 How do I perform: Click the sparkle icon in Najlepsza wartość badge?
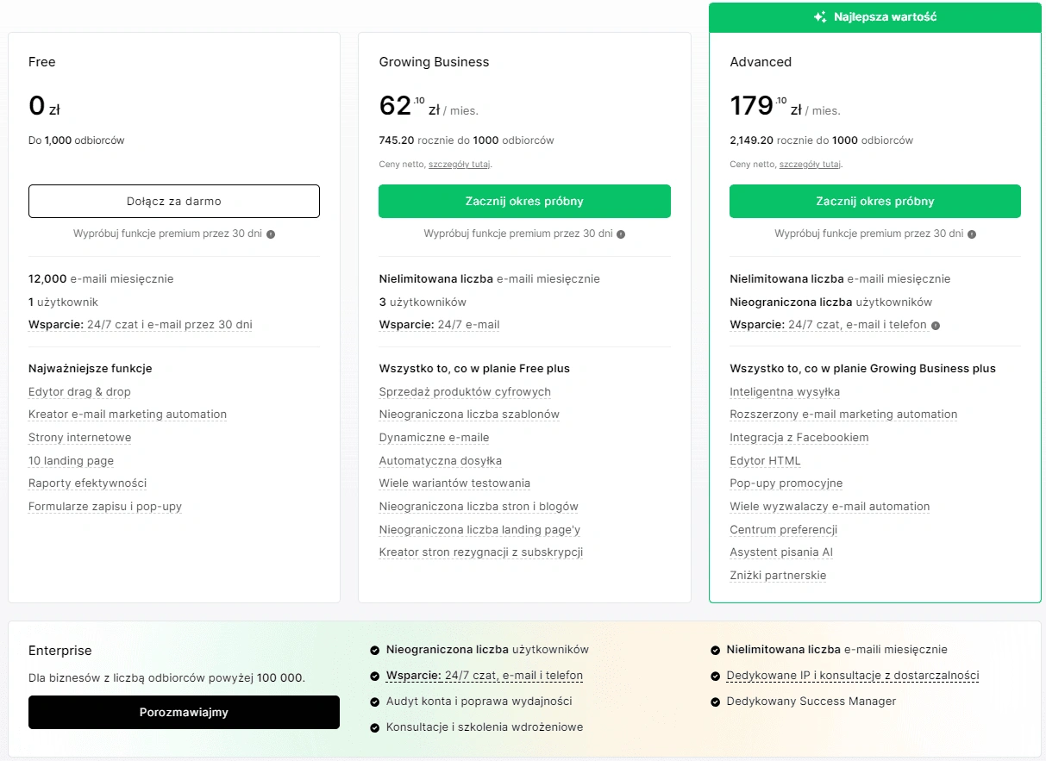point(819,16)
